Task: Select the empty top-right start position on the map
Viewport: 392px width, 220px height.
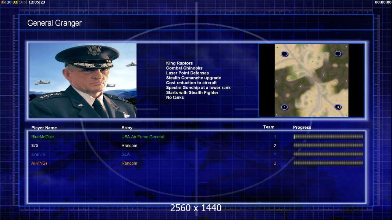Action: [x=338, y=54]
